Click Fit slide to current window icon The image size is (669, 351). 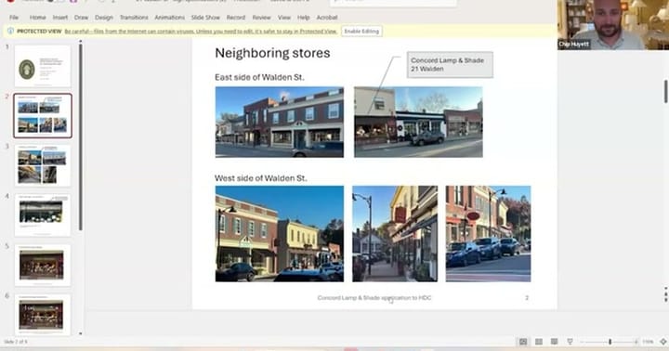[663, 342]
